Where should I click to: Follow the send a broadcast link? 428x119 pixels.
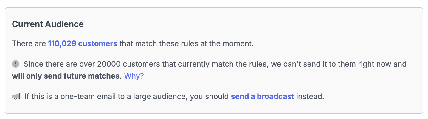click(x=262, y=96)
